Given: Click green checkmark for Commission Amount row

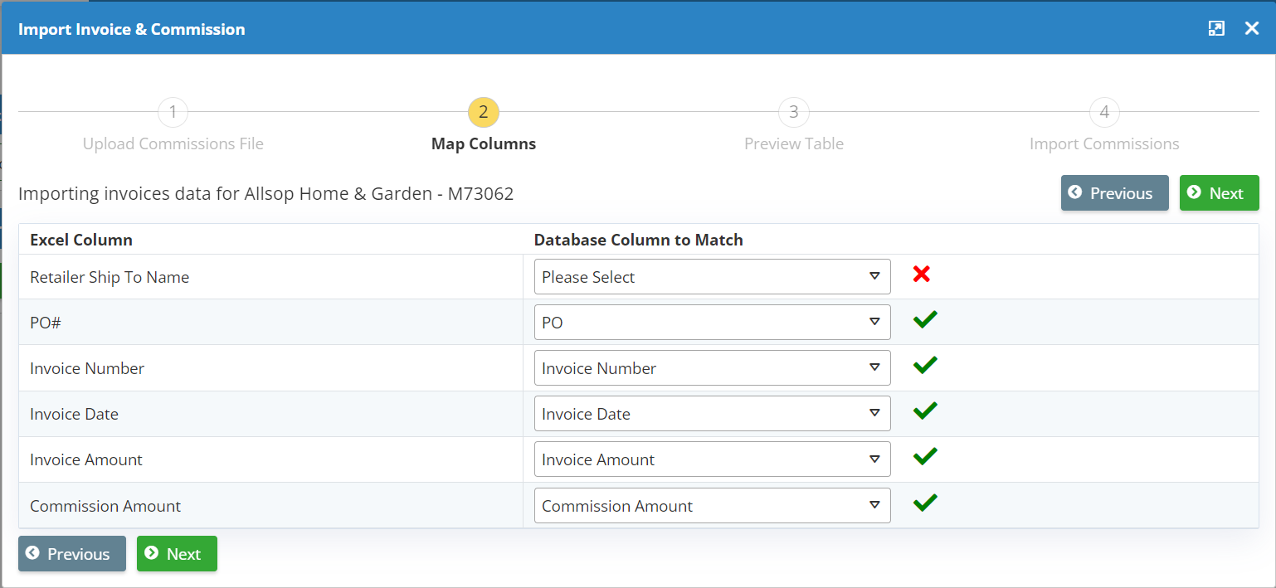Looking at the screenshot, I should pos(924,503).
